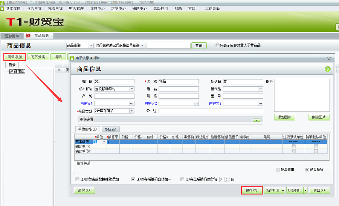Click the 查询 button
This screenshot has height=206, width=339.
pyautogui.click(x=199, y=45)
